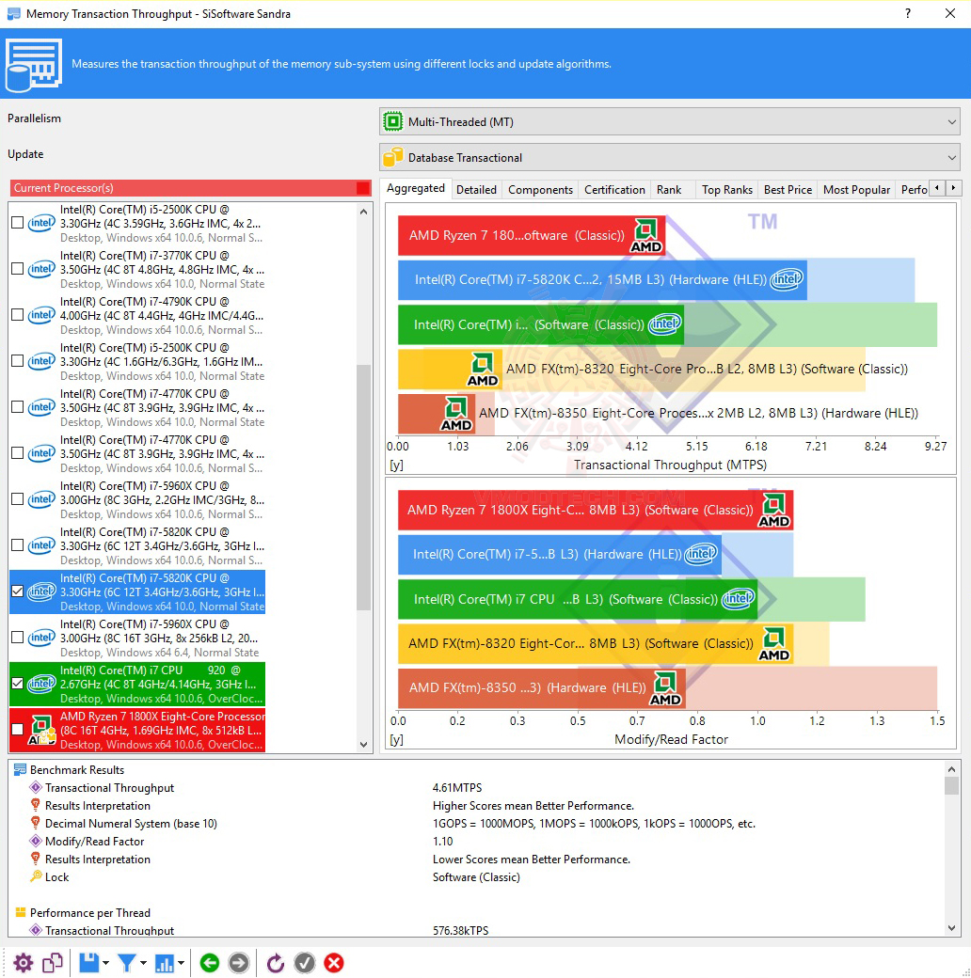Viewport: 971px width, 978px height.
Task: Click the green chip icon in Parallelism combo
Action: 393,121
